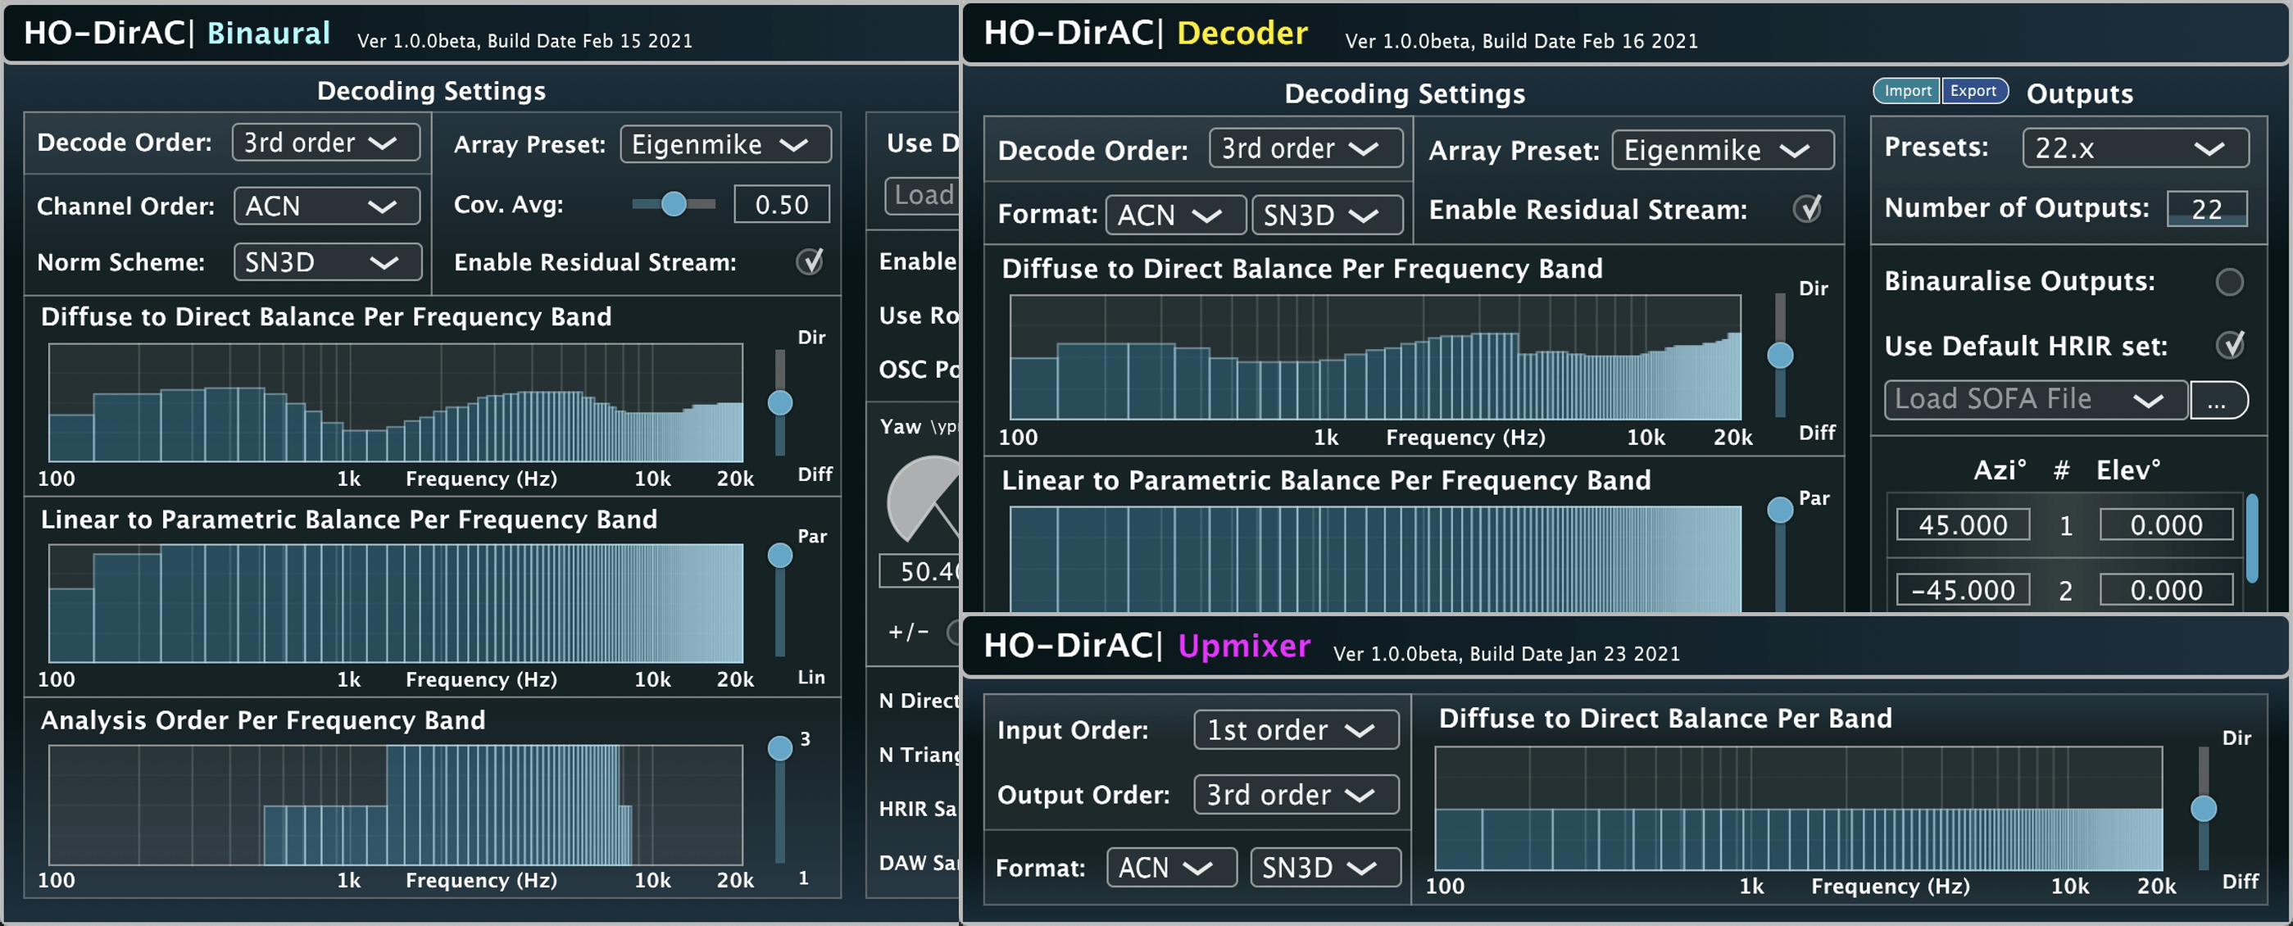
Task: Click the Import button
Action: pyautogui.click(x=1906, y=91)
